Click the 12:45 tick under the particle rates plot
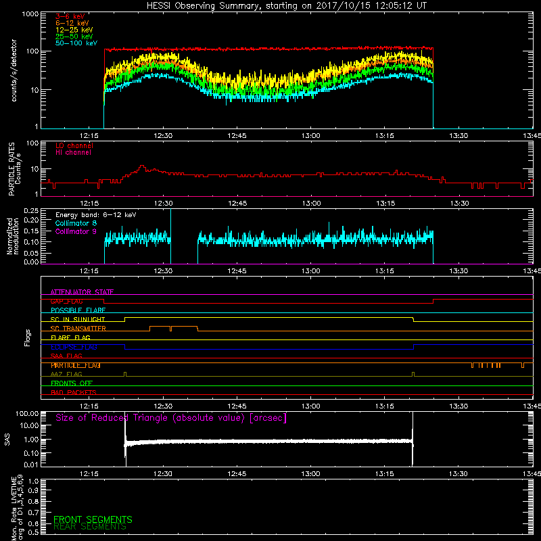Screen dimensions: 541x541 [x=237, y=204]
